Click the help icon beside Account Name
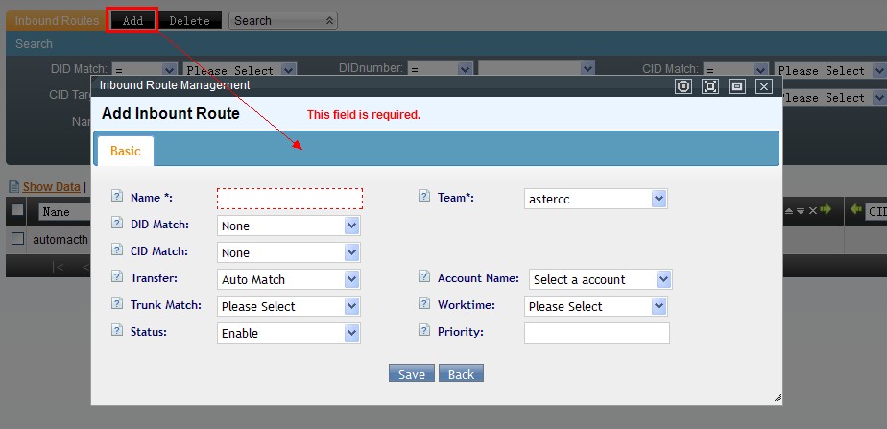The image size is (887, 429). (x=424, y=277)
